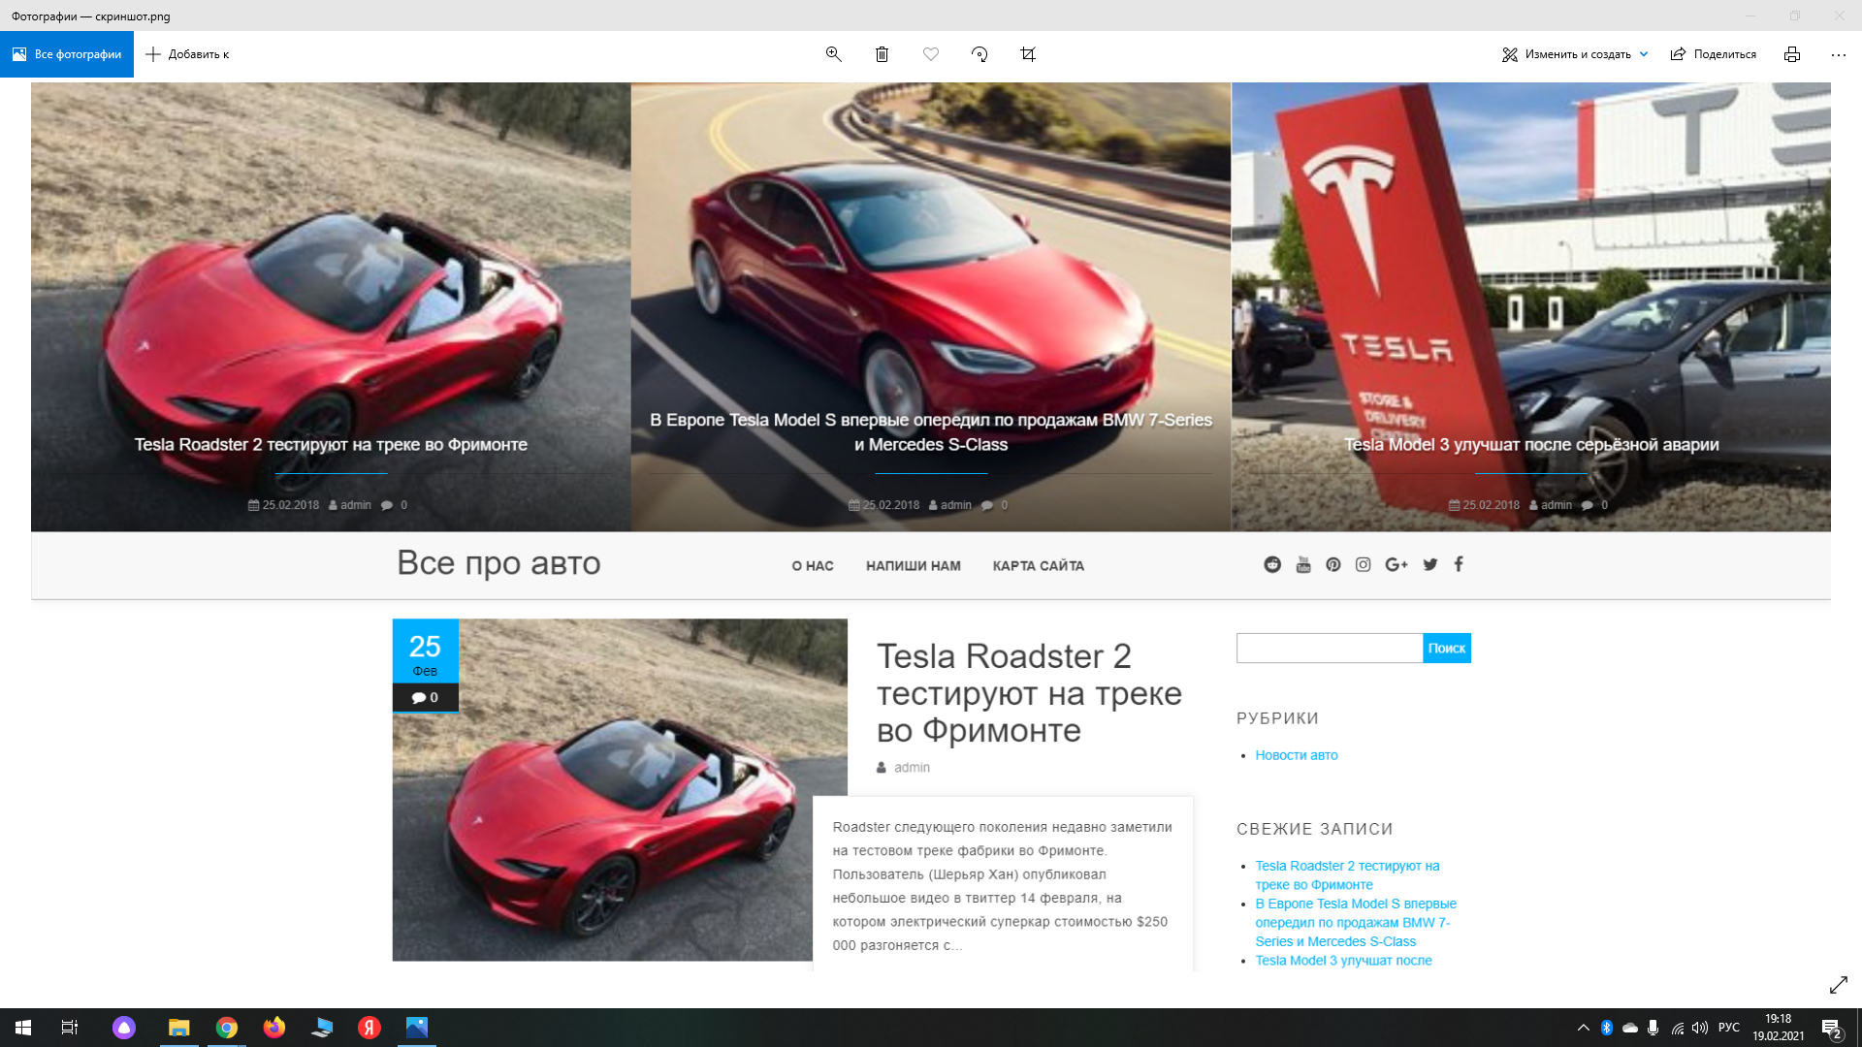Click the 'Все про авто' site title
The image size is (1862, 1047).
(x=498, y=563)
